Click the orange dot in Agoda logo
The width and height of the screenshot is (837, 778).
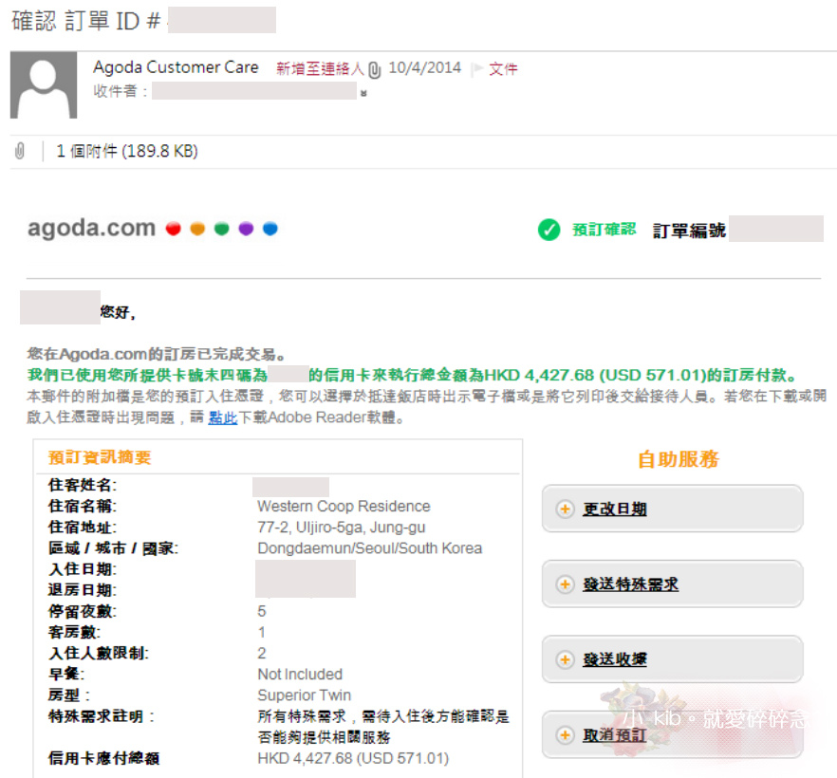tap(197, 229)
